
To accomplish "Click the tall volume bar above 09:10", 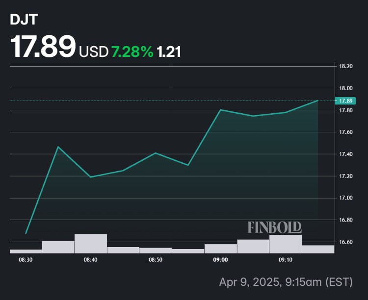I will (x=286, y=244).
